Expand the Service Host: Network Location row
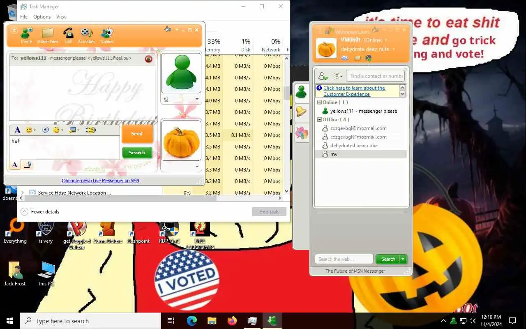 click(22, 192)
